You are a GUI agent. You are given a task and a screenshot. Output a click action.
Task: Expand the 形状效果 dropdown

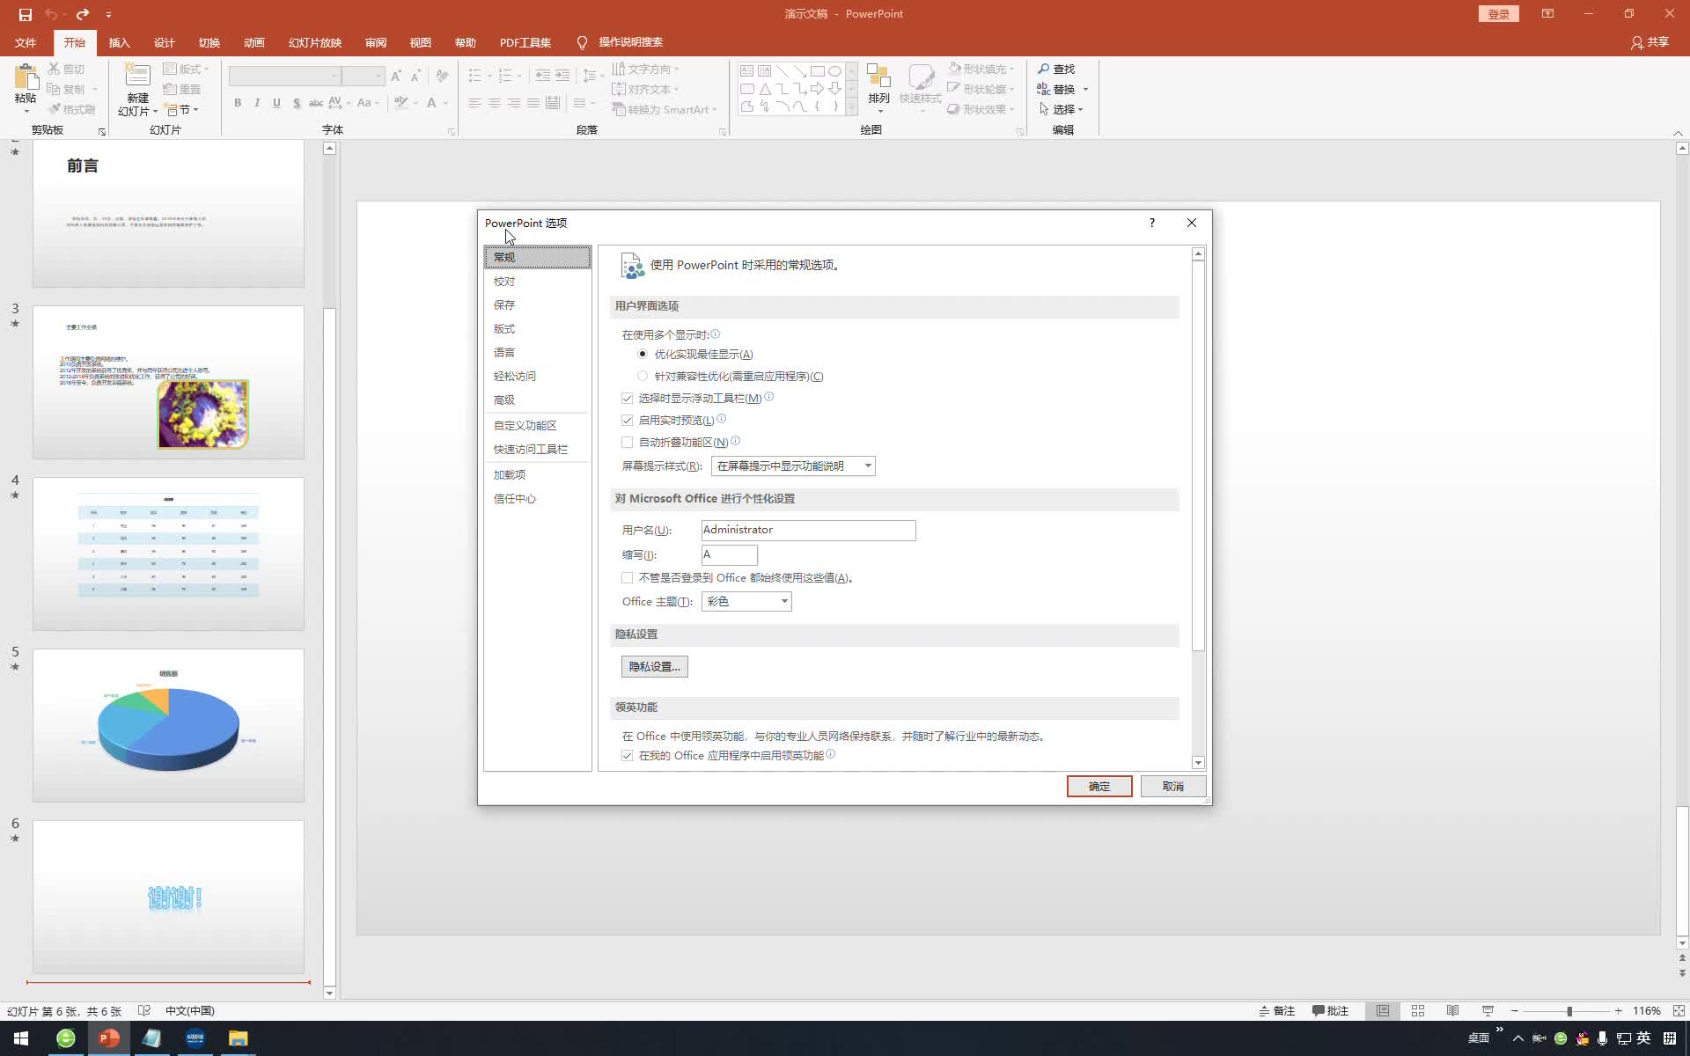(x=1012, y=110)
